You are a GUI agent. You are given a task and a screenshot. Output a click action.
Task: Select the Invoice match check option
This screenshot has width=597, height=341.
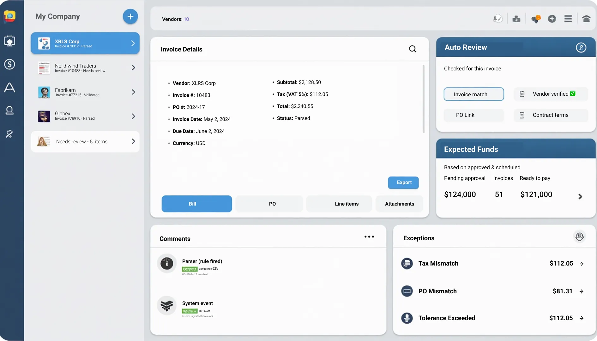point(473,94)
